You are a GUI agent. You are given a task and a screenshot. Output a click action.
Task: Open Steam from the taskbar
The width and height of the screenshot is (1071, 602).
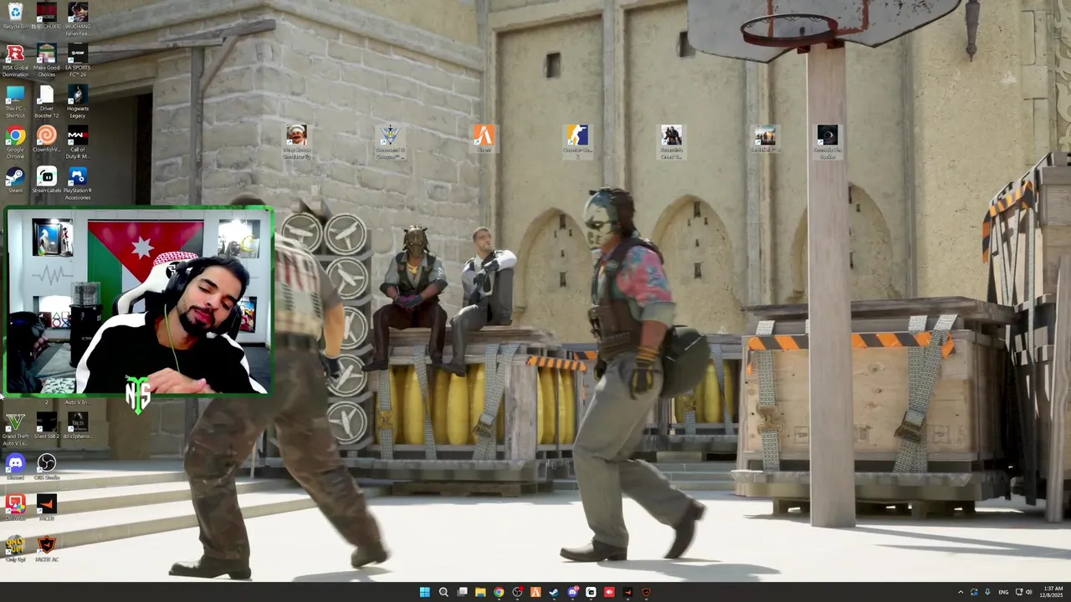[554, 592]
